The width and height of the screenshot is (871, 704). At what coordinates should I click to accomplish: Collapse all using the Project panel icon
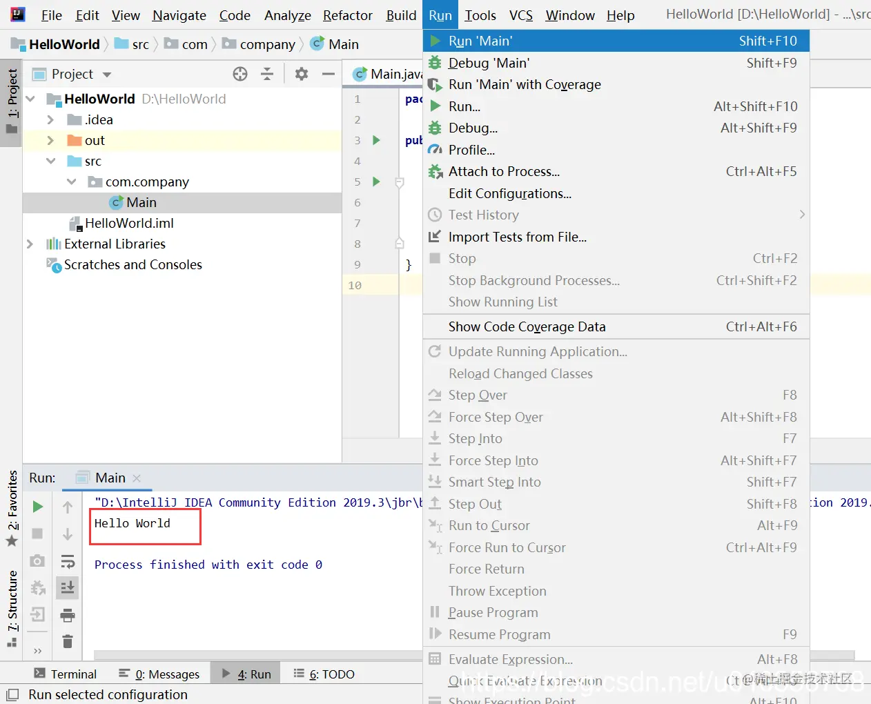(267, 74)
